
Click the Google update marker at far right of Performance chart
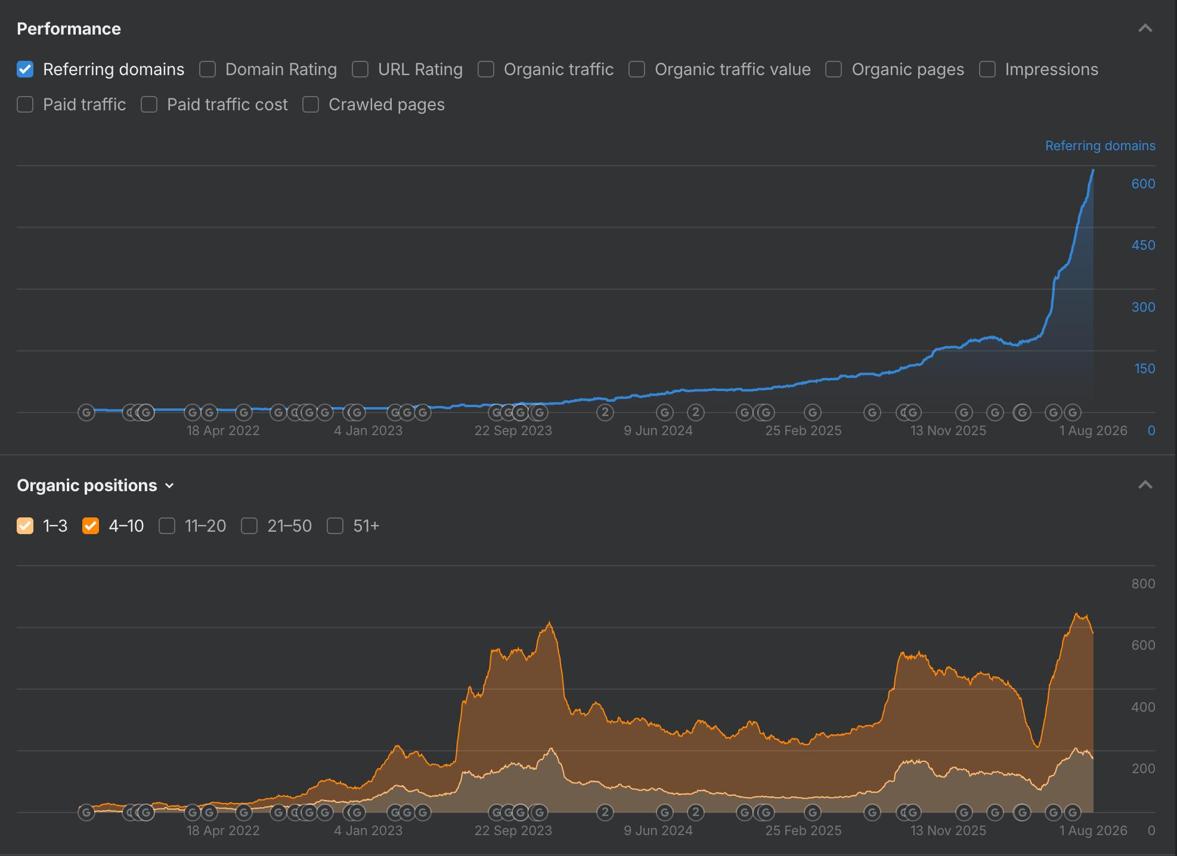pyautogui.click(x=1073, y=412)
